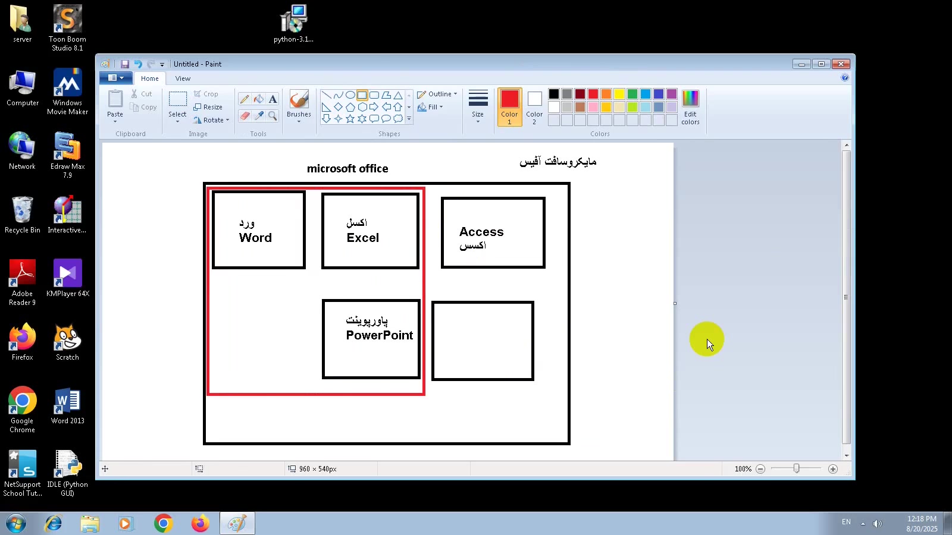This screenshot has height=535, width=952.
Task: Launch Internet Explorer from the taskbar
Action: (x=54, y=523)
